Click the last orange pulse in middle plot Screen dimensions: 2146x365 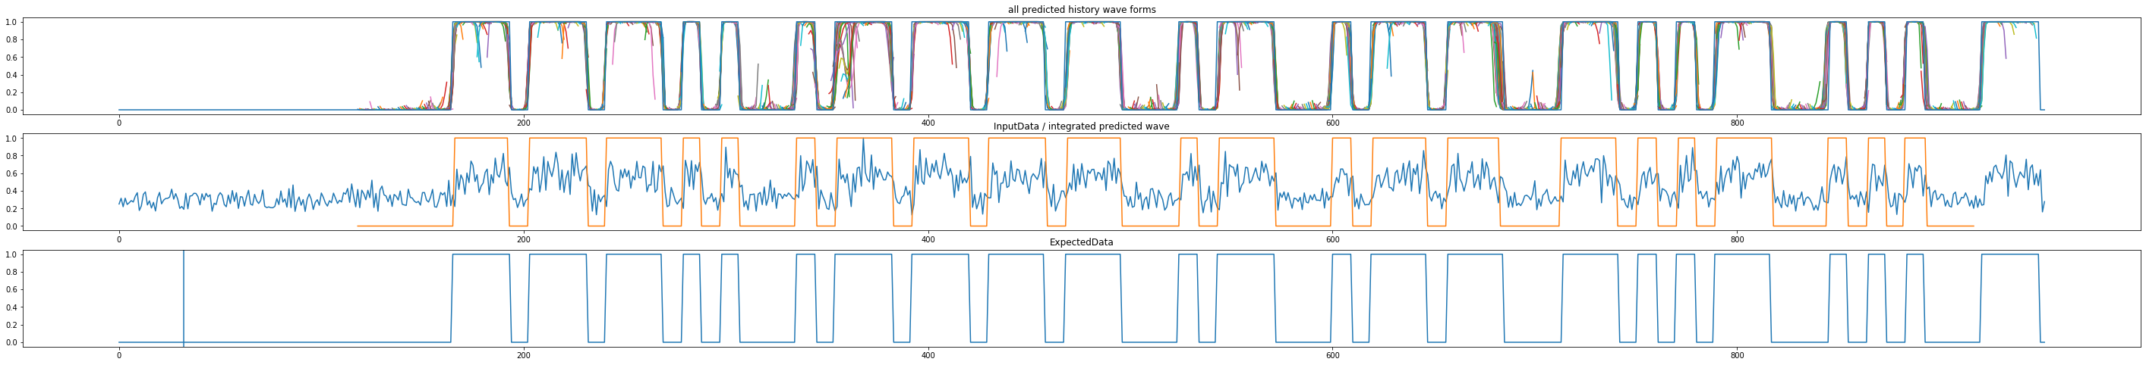tap(1914, 139)
